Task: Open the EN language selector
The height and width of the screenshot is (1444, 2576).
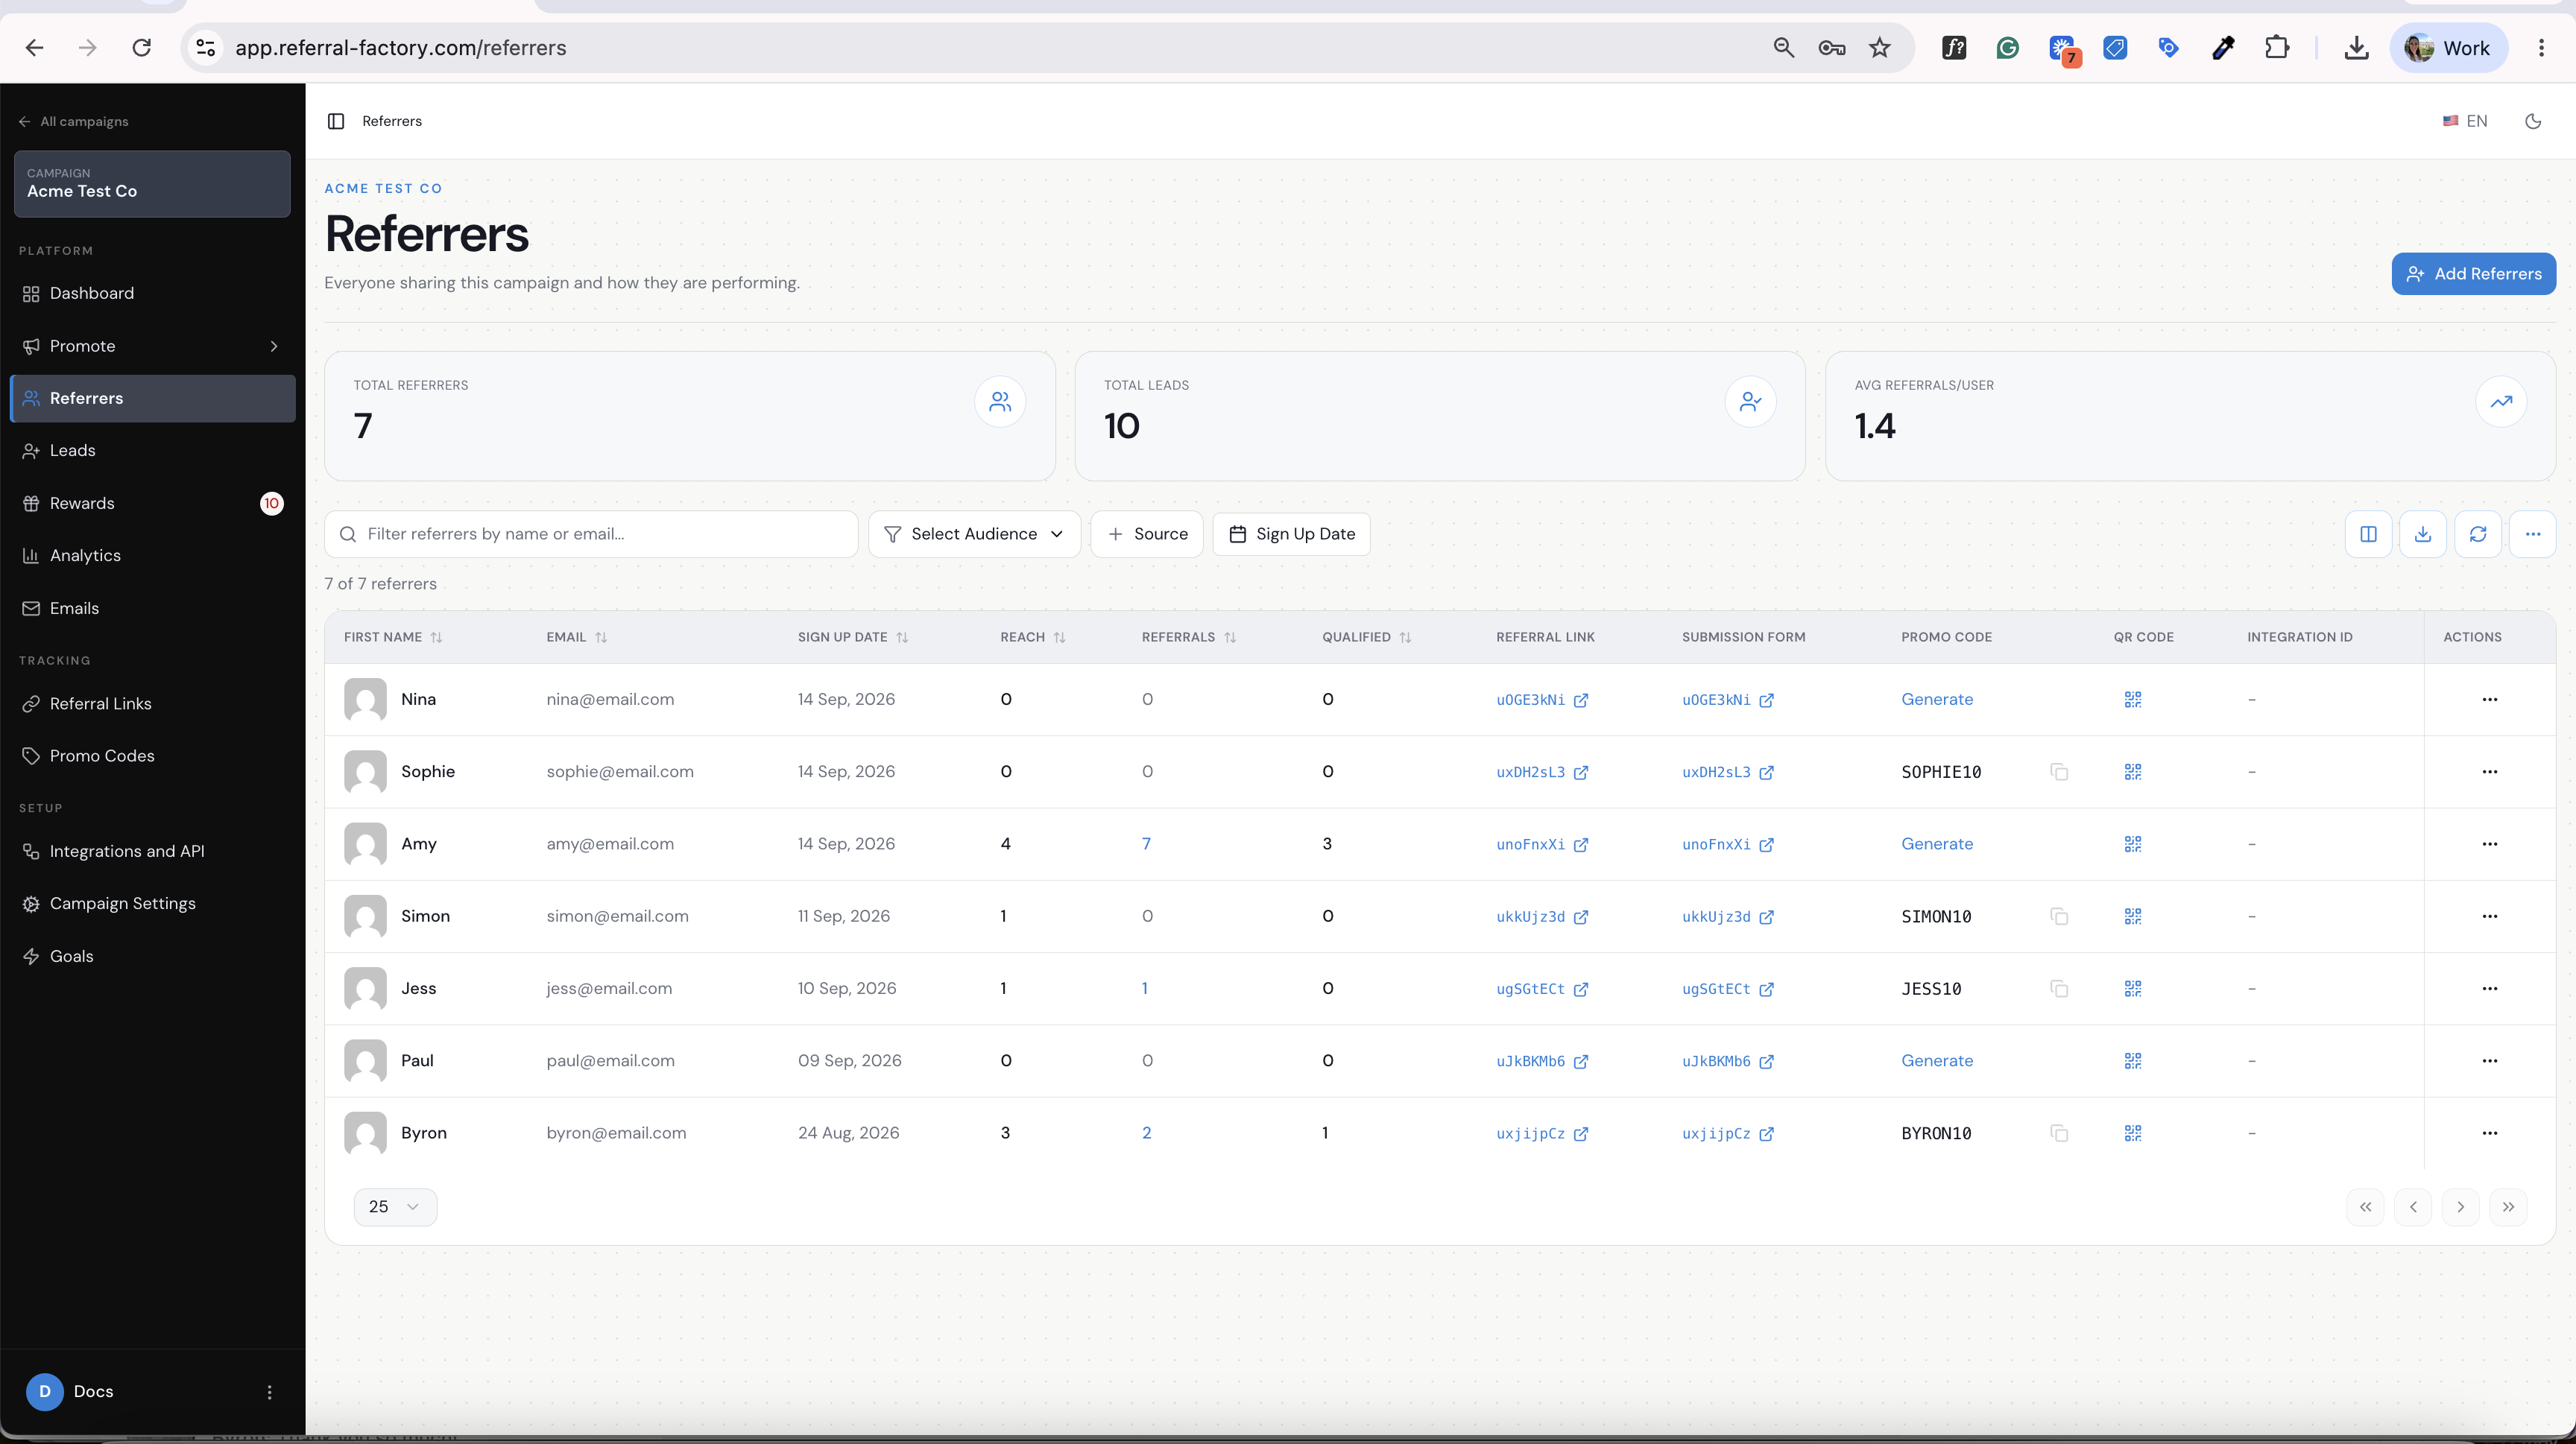Action: pos(2465,121)
